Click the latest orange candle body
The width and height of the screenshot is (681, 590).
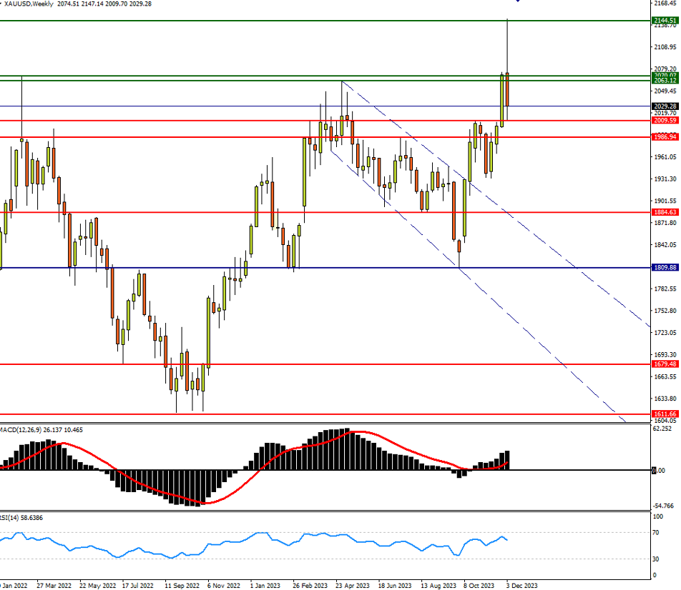(x=507, y=89)
